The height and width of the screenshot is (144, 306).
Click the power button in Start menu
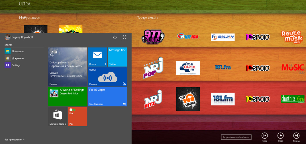[x=115, y=37]
